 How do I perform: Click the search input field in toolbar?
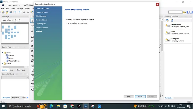[175, 12]
